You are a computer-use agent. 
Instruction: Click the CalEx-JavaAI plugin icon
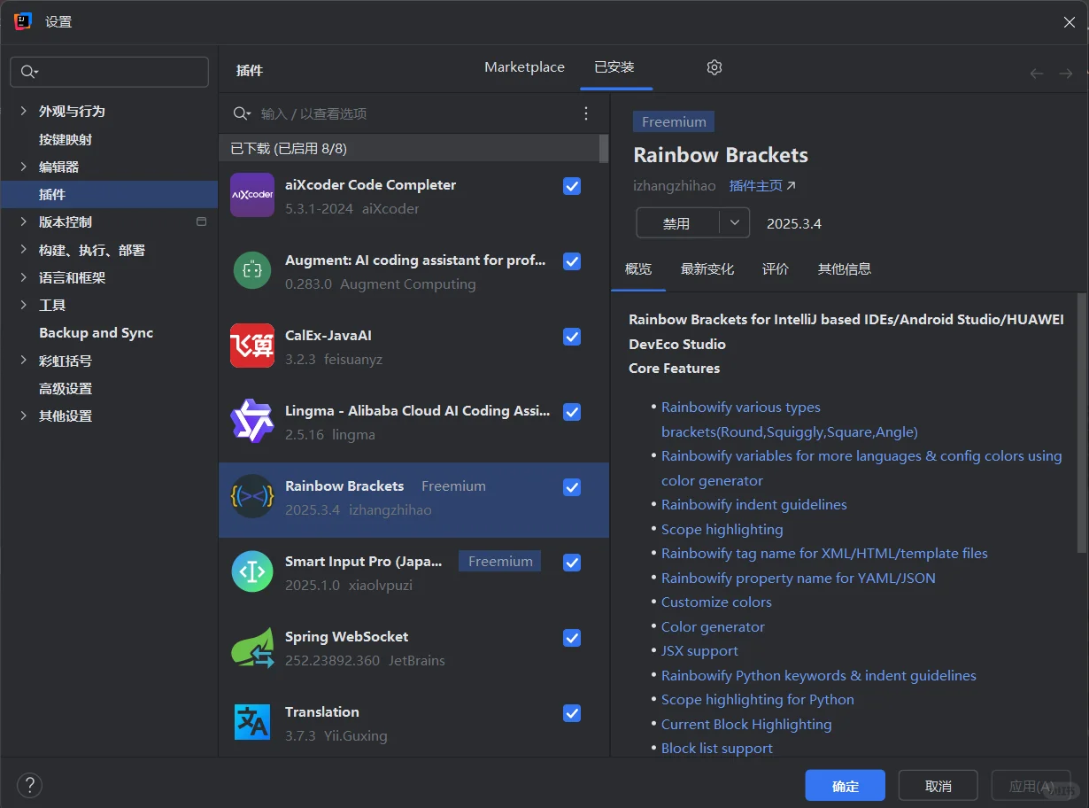252,346
